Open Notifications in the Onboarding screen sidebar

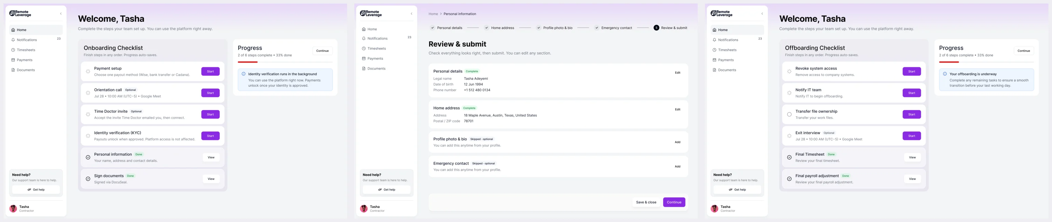point(36,40)
